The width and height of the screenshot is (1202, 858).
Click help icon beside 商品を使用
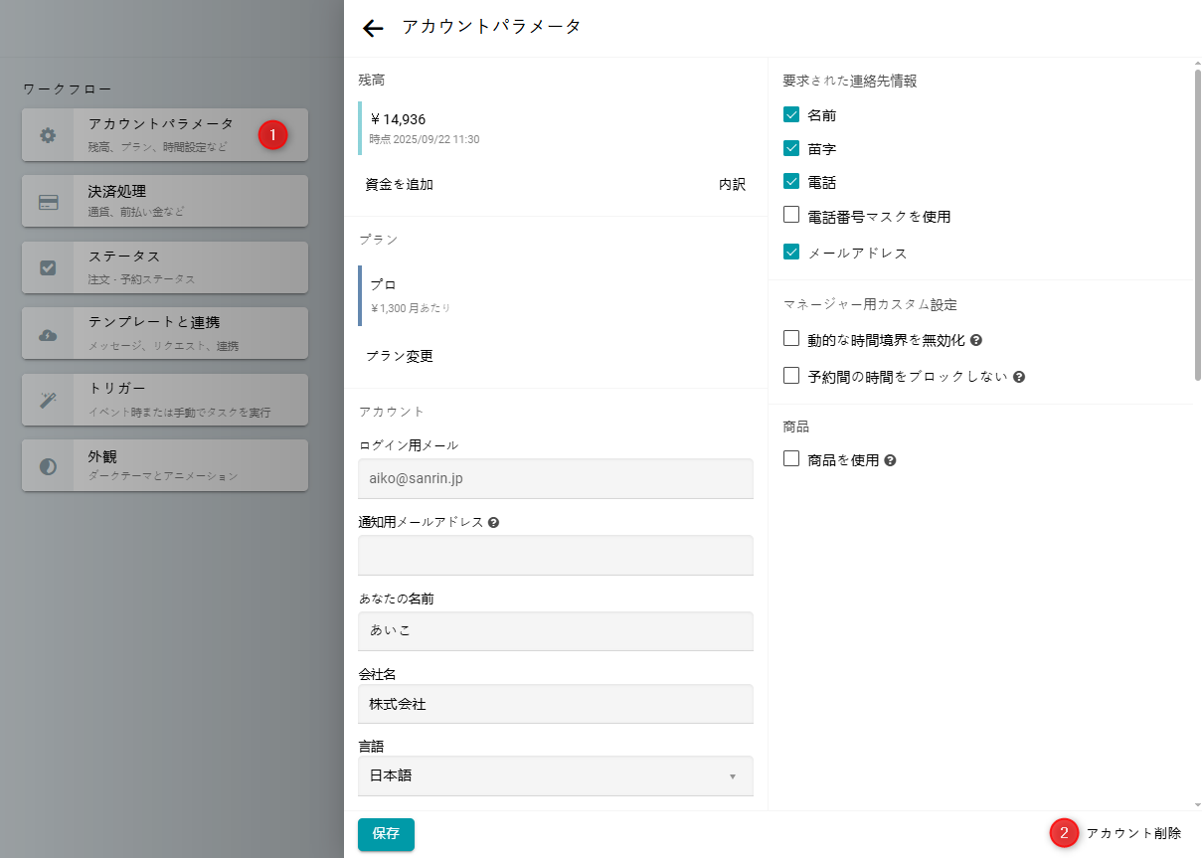tap(891, 460)
